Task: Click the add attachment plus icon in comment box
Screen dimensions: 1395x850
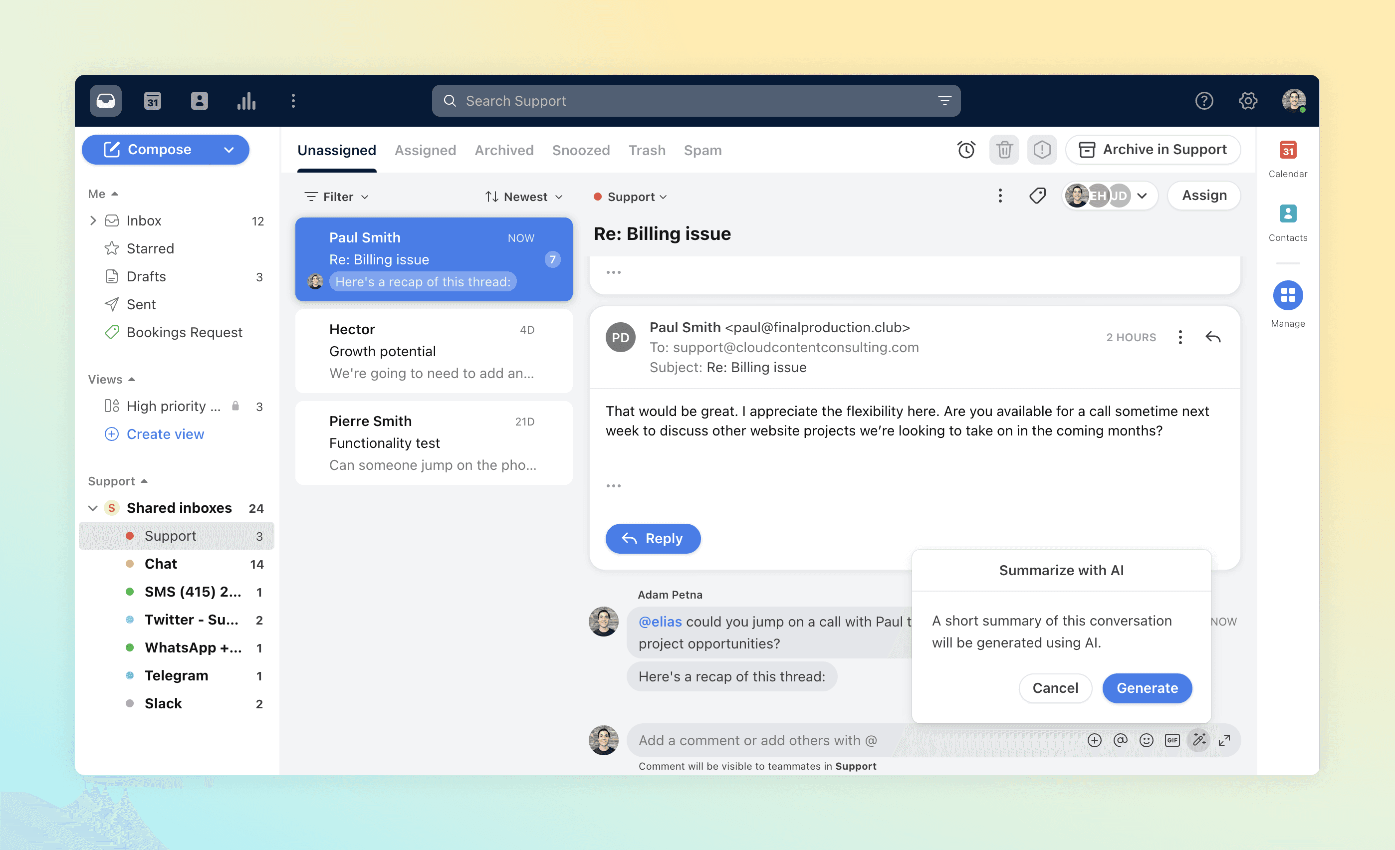Action: click(x=1094, y=740)
